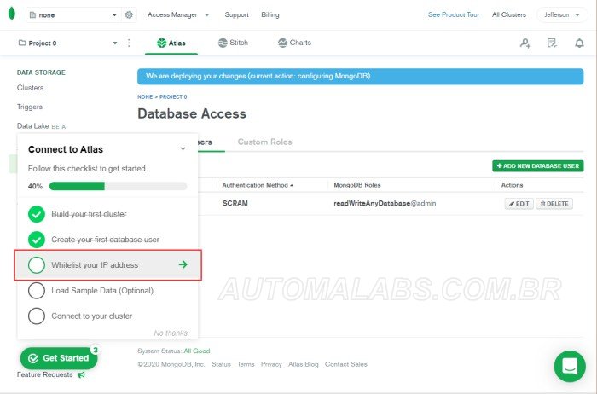Open the project activity feed icon
This screenshot has height=394, width=597.
552,43
